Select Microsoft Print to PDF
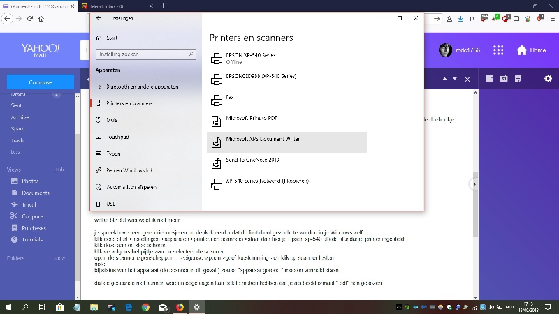The width and height of the screenshot is (559, 314). click(286, 121)
